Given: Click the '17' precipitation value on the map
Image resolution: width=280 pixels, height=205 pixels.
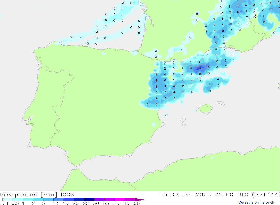Looking at the screenshot, I should 200,68.
